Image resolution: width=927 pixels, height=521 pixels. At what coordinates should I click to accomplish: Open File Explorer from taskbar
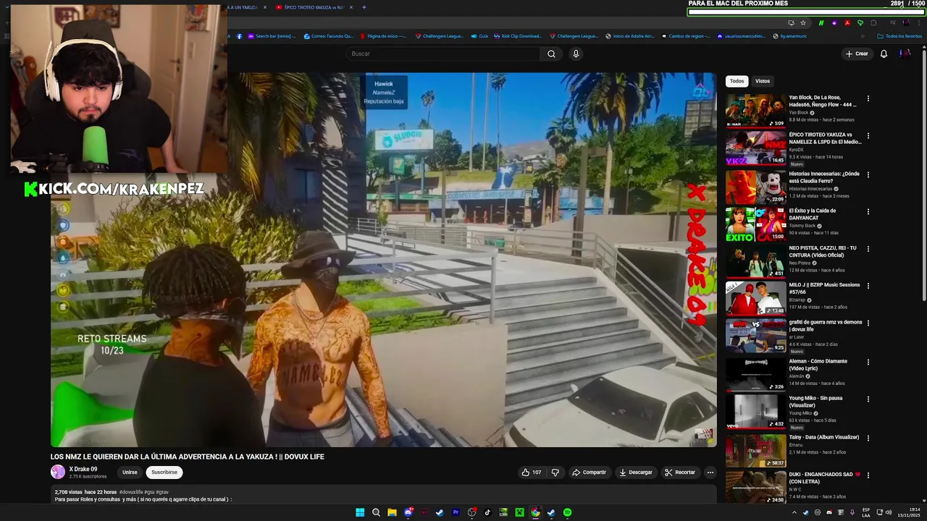(392, 512)
